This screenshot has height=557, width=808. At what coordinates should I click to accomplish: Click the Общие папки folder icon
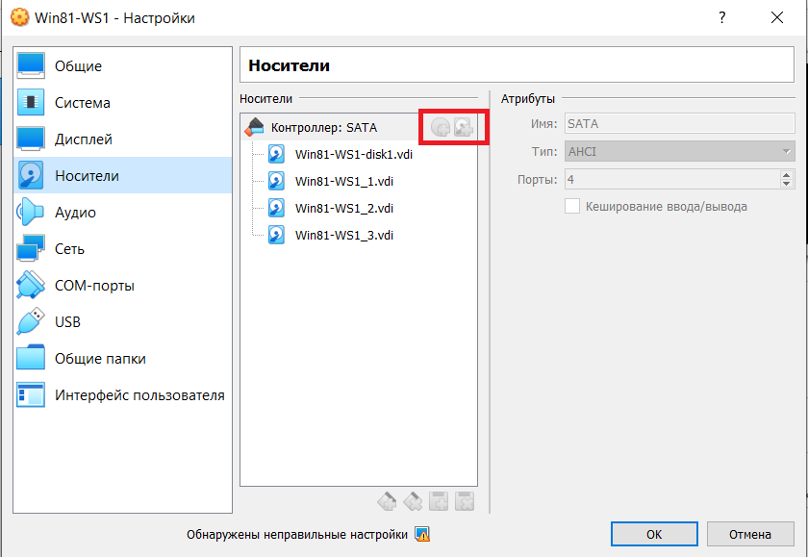click(31, 358)
